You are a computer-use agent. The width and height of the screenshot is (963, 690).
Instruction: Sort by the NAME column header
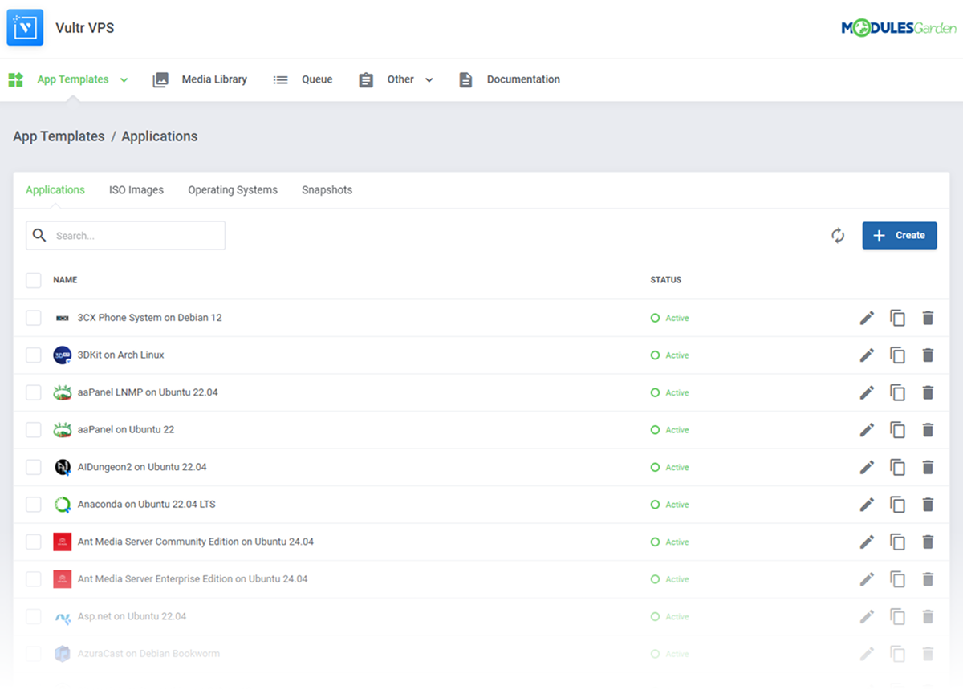coord(65,280)
